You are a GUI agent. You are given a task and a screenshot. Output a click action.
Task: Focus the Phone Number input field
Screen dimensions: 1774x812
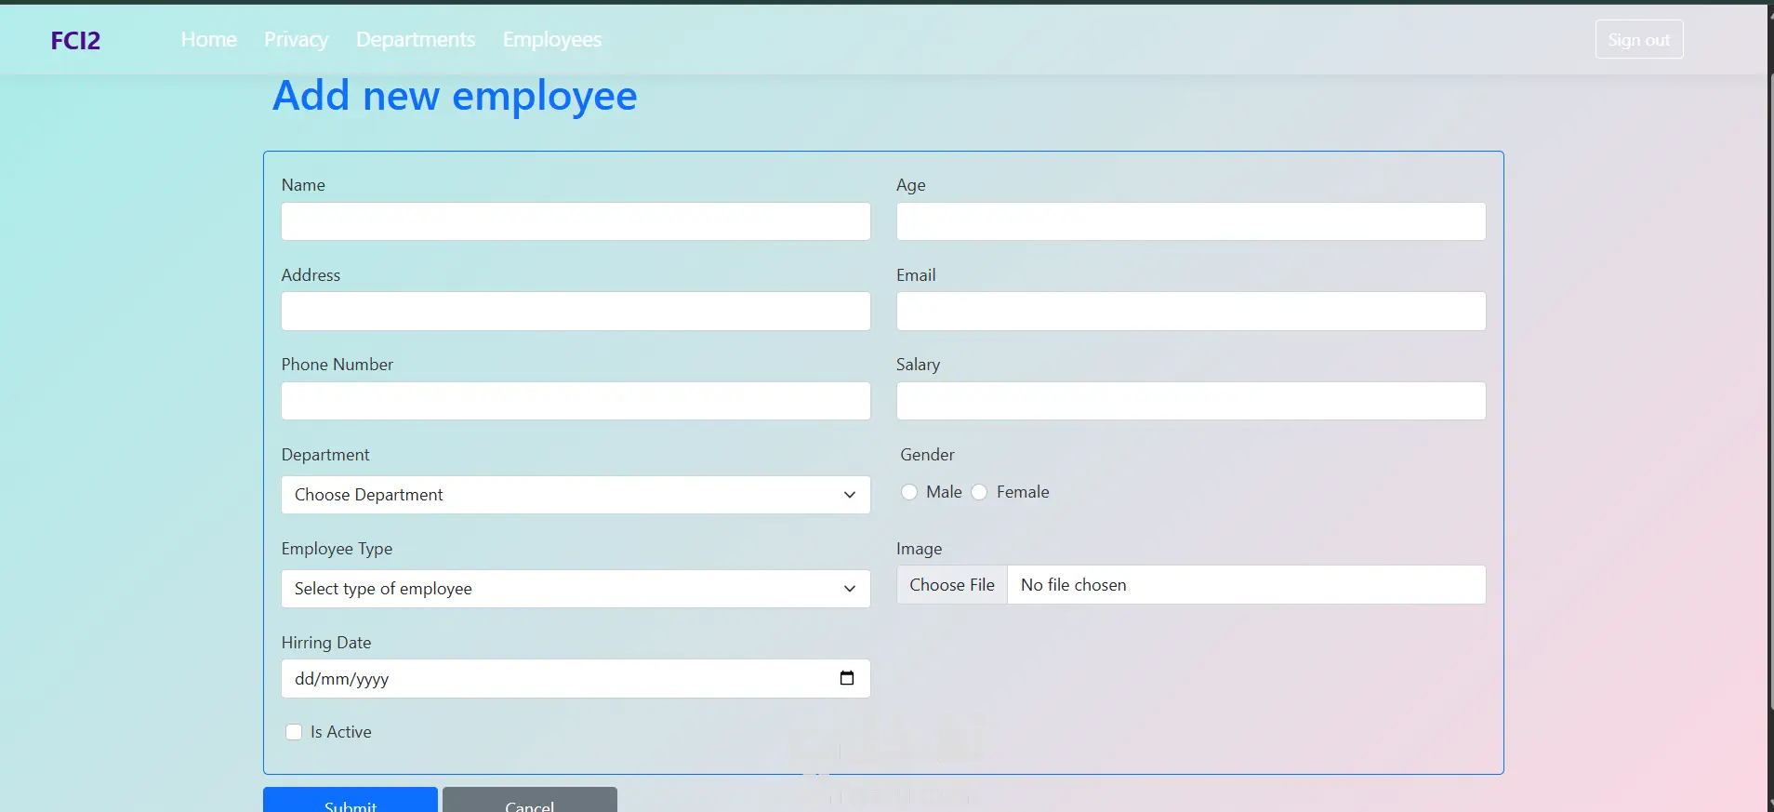point(576,401)
